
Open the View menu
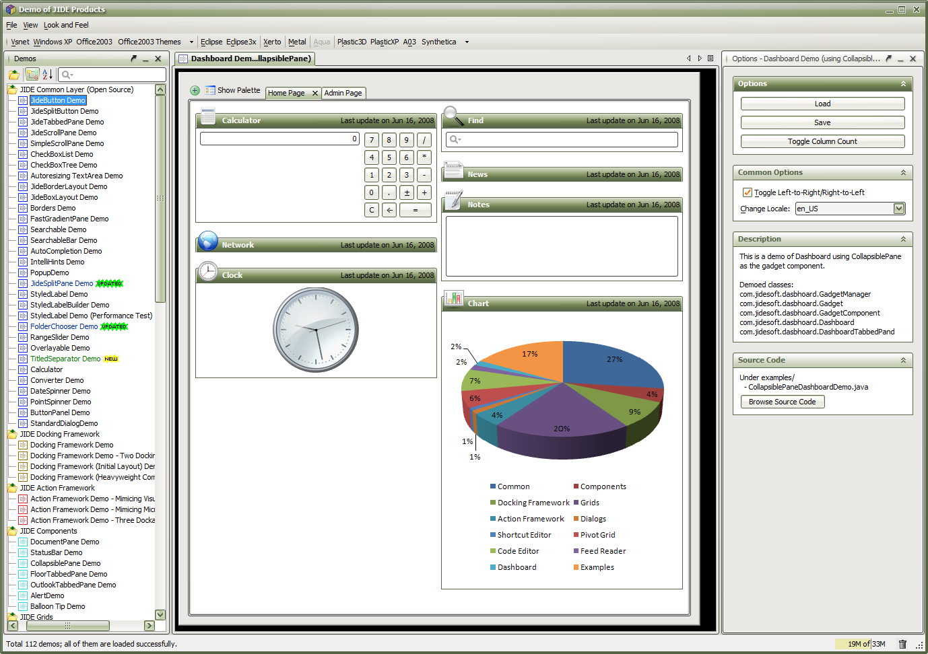coord(30,25)
